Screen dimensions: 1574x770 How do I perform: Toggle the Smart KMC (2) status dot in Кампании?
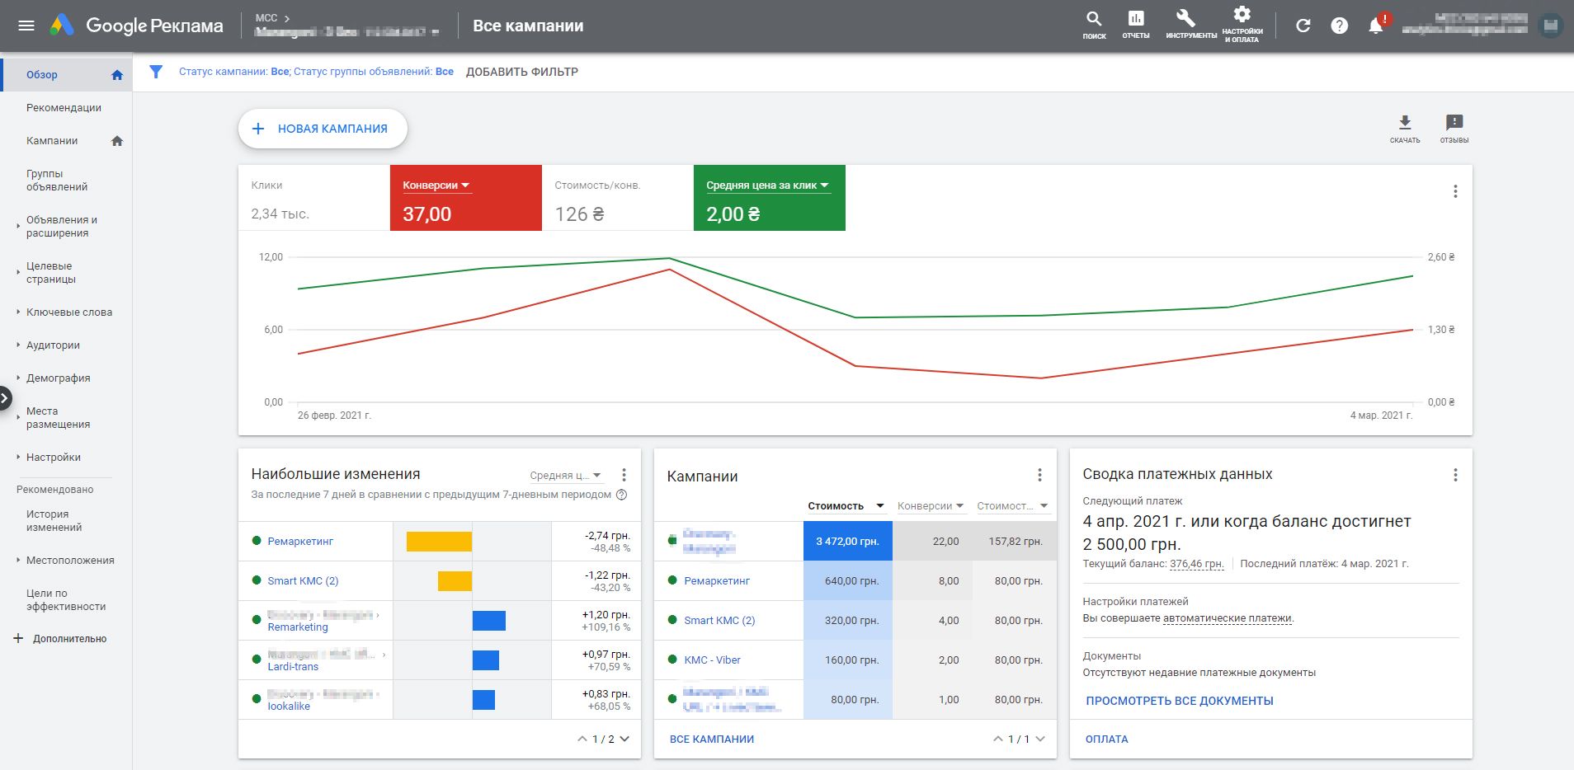pos(672,620)
